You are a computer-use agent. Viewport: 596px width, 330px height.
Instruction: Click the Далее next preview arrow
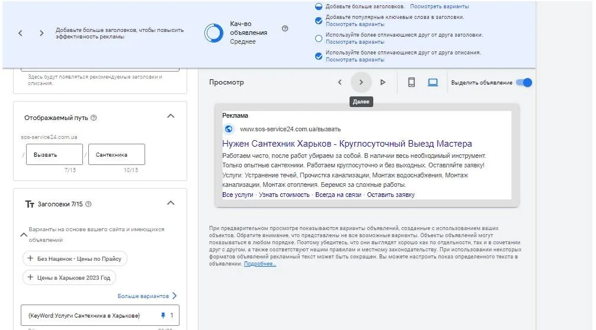[361, 82]
